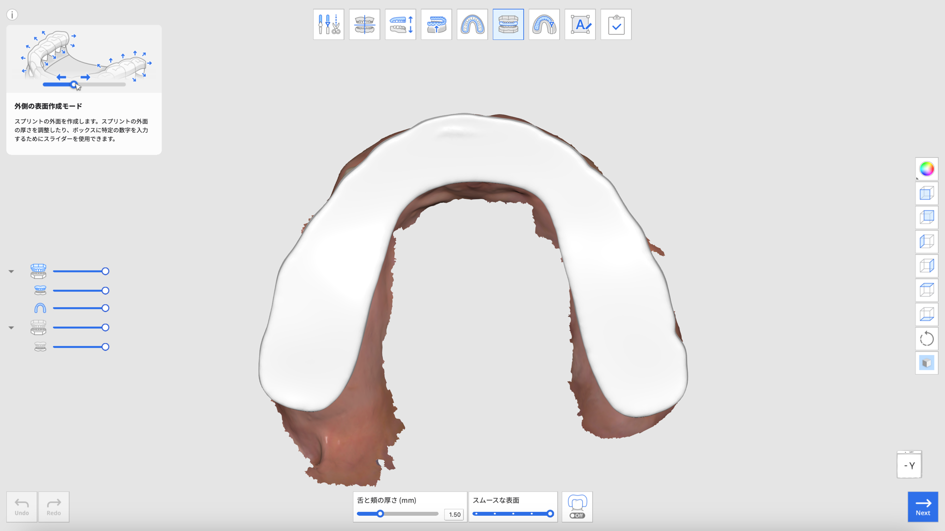Expand the lower jaw opacity group chevron

(x=11, y=327)
